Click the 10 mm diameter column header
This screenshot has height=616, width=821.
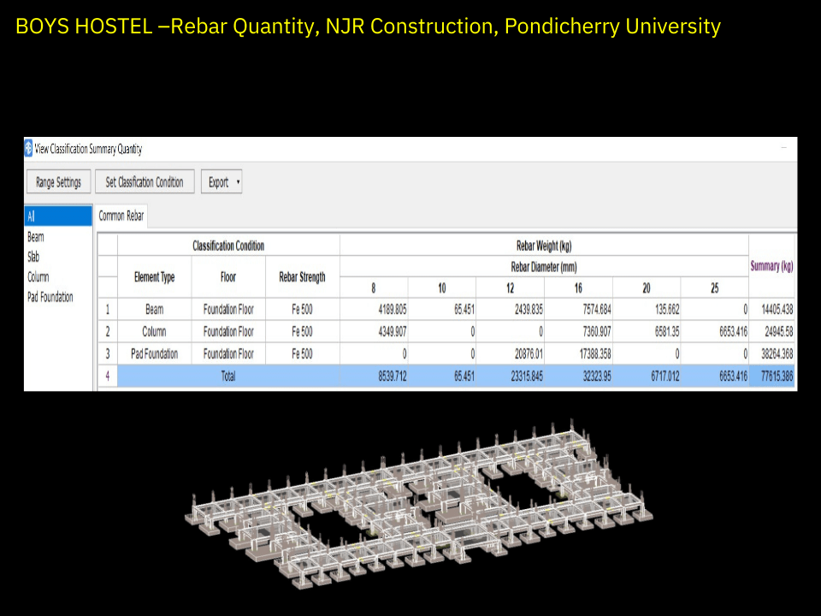pos(442,288)
